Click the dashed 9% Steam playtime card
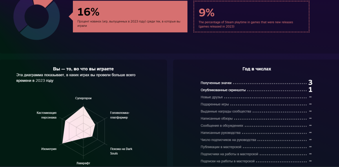 251,17
